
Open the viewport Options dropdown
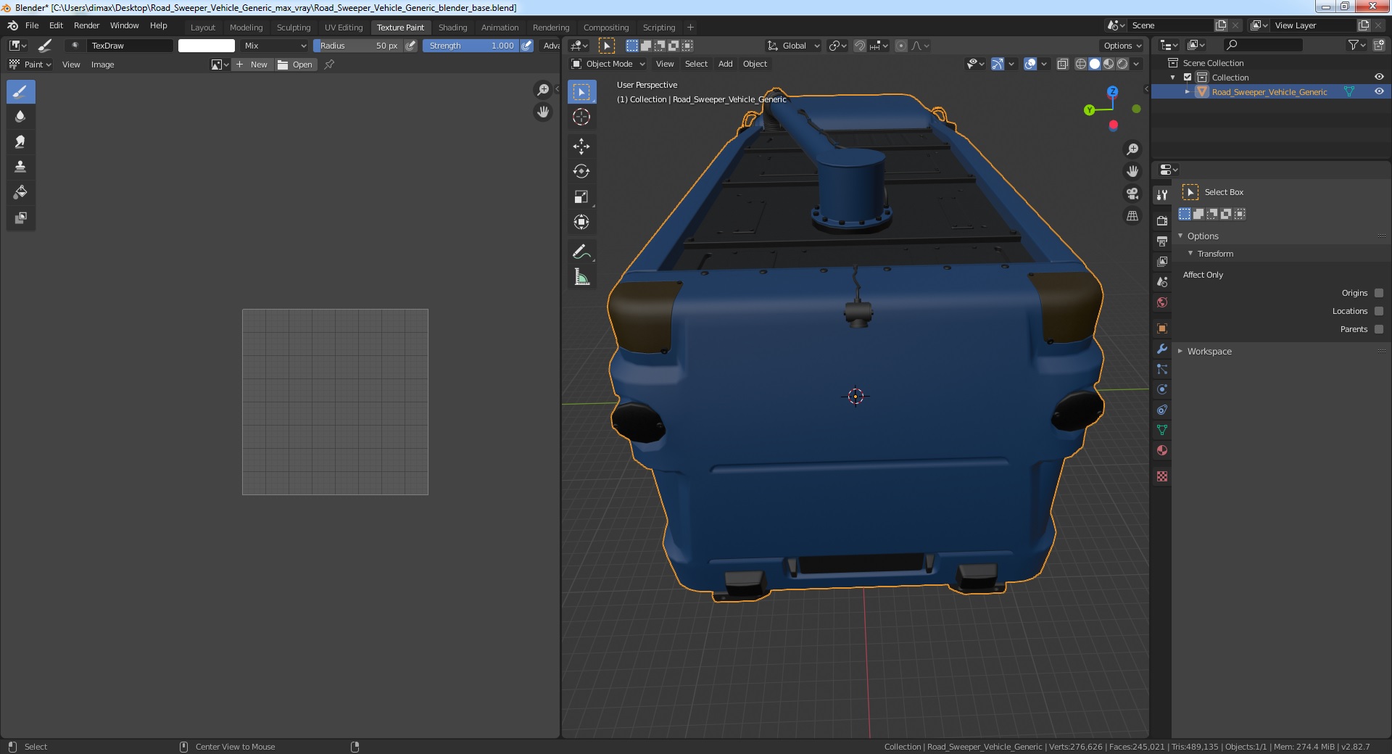(x=1122, y=46)
